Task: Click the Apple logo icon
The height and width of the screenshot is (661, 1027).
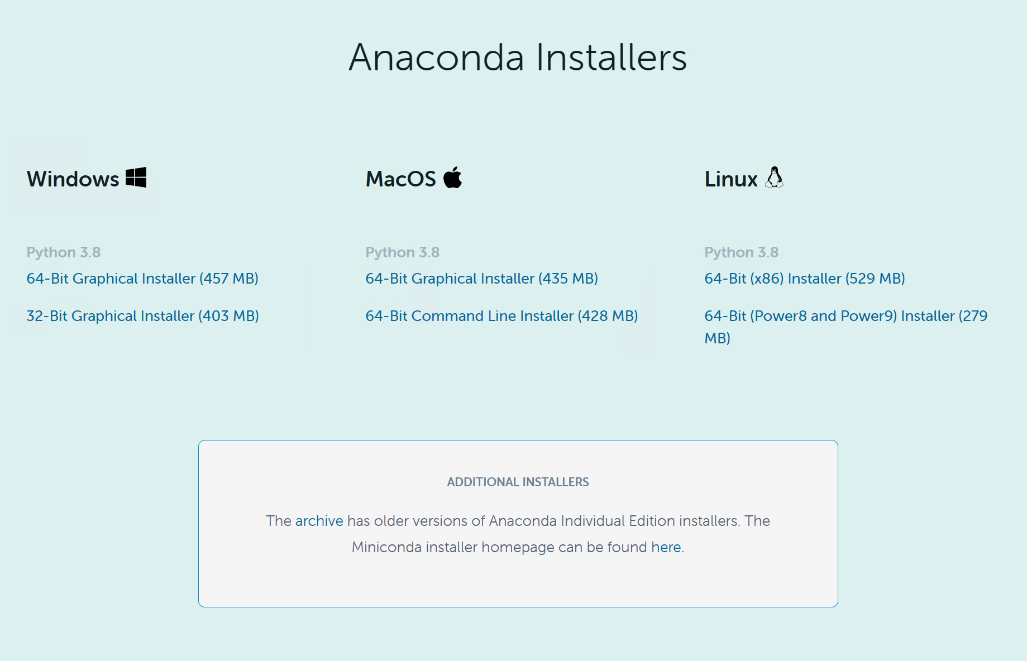Action: tap(453, 178)
